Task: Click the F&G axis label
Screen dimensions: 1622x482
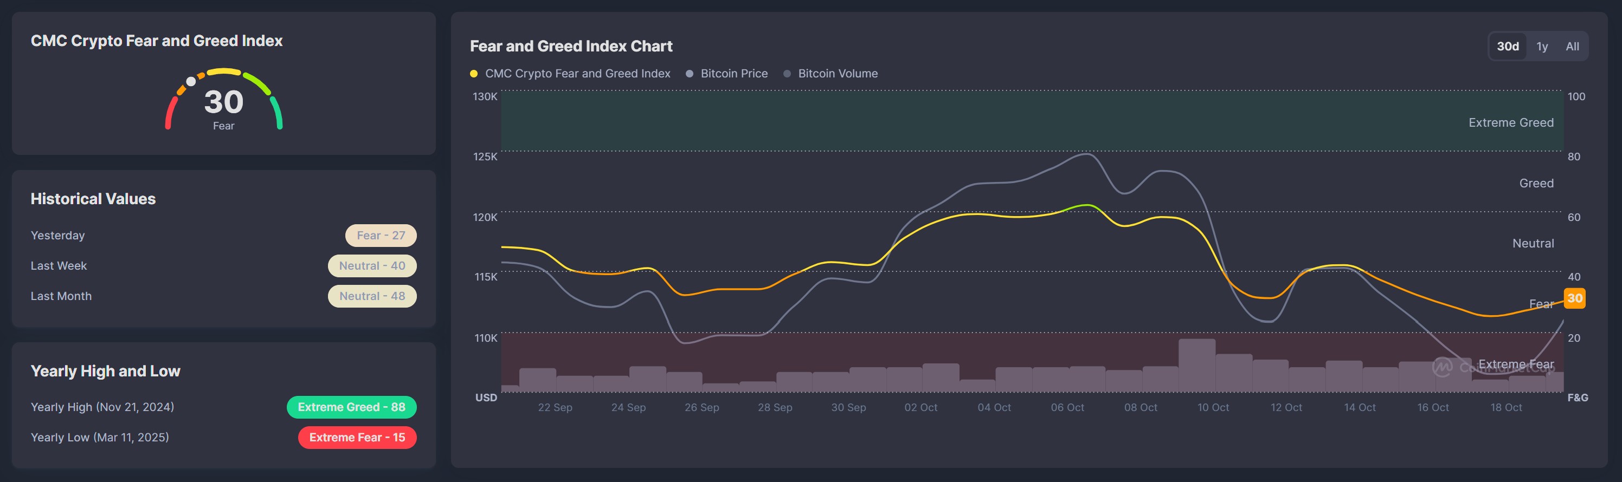Action: tap(1578, 398)
